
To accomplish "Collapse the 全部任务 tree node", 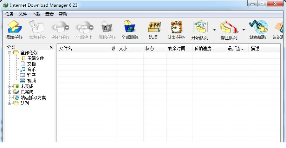I will click(x=10, y=53).
